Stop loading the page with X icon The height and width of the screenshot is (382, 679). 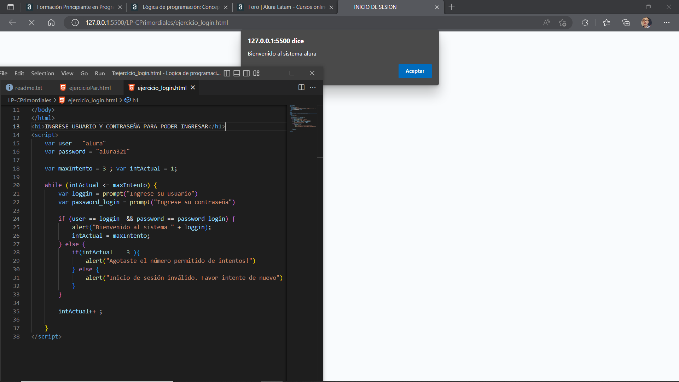point(32,23)
